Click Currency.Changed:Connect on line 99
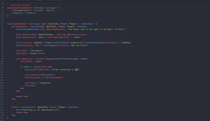This screenshot has height=121, width=210. point(48,59)
